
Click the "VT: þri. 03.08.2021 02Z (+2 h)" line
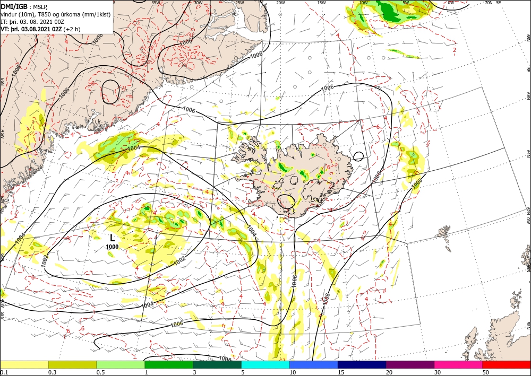click(41, 29)
